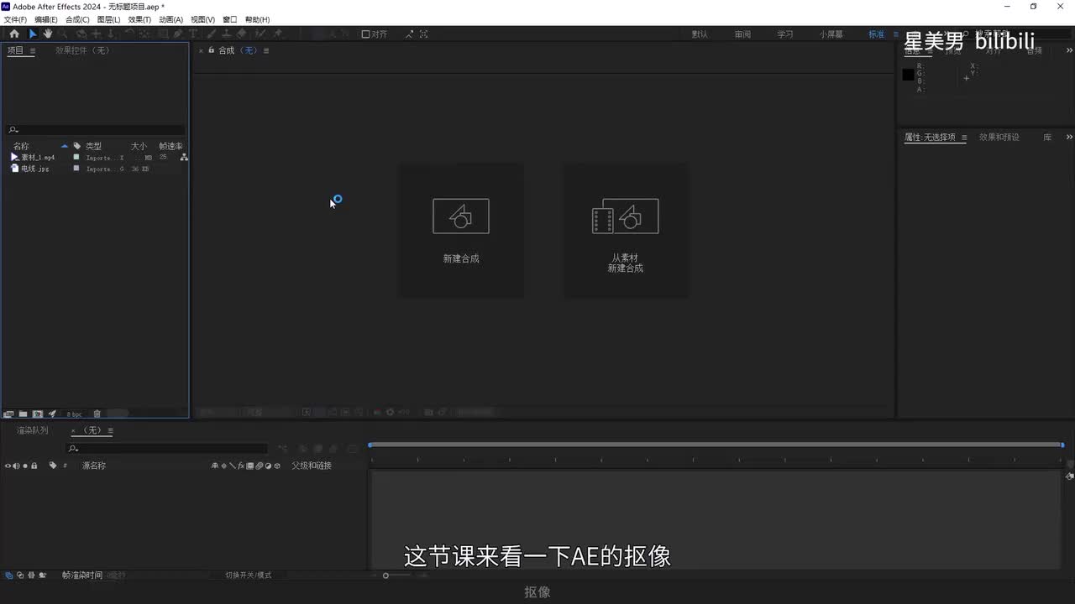Switch to 渲染队列 tab

coord(33,430)
